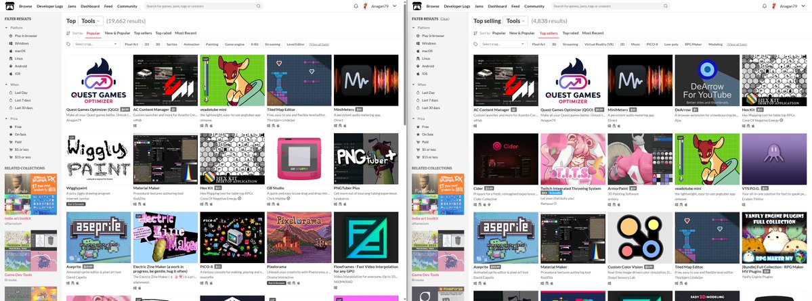
Task: Select 'Popular' sort tab in right window
Action: pyautogui.click(x=498, y=33)
